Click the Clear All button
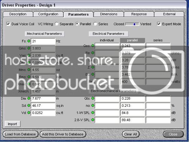189x142 pixels. pos(131,134)
